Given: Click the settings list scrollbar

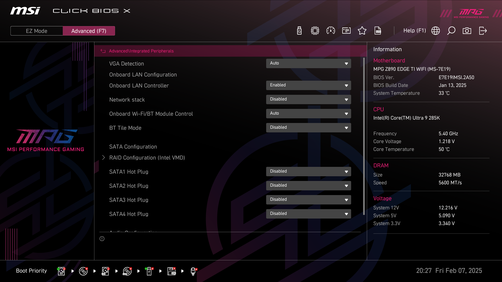Looking at the screenshot, I should click(364, 136).
